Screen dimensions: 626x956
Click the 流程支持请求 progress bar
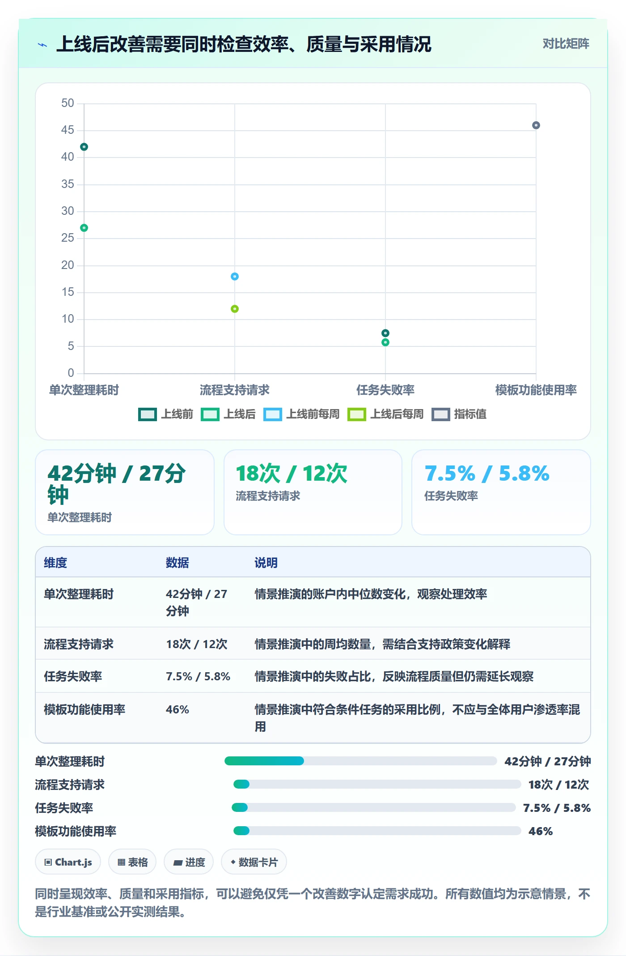tap(377, 784)
